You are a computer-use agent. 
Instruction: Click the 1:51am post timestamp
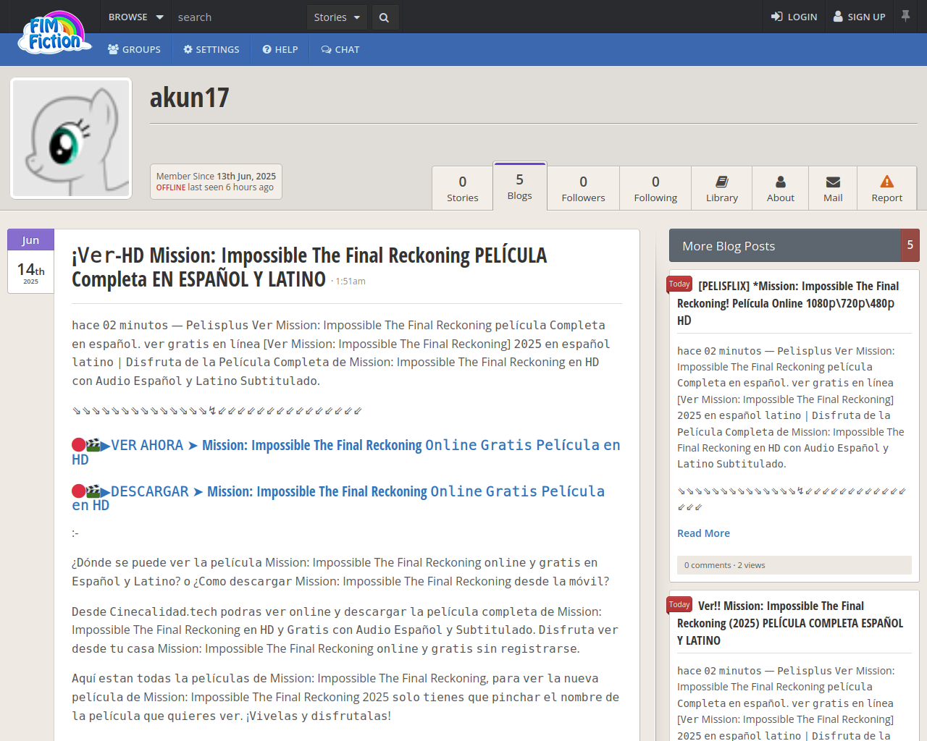351,281
